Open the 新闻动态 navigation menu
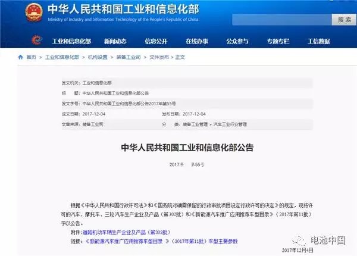 click(115, 41)
